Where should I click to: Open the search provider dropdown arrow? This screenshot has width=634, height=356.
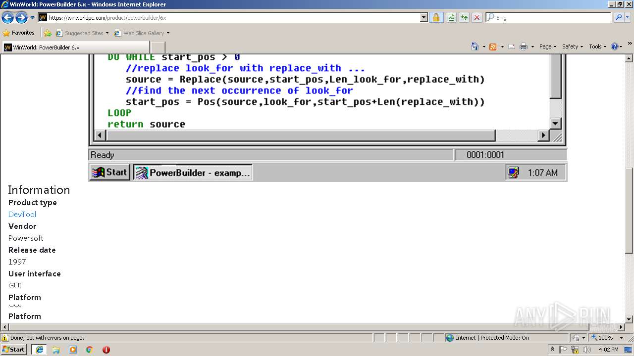[628, 17]
